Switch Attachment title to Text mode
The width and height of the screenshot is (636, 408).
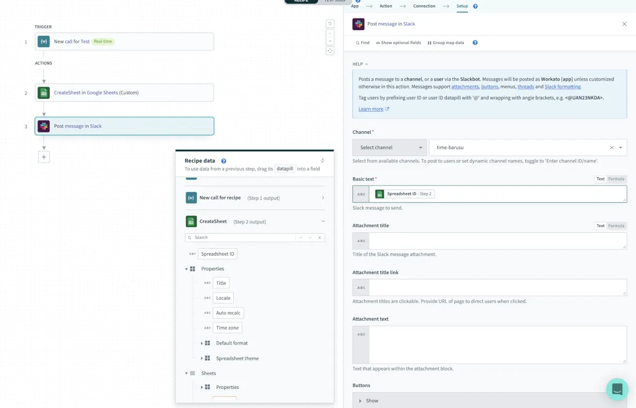pos(600,225)
